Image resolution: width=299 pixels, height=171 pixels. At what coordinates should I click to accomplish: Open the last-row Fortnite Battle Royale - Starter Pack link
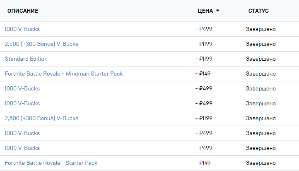pyautogui.click(x=51, y=163)
